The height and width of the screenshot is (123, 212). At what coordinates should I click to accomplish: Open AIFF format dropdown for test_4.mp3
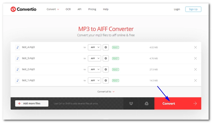(94, 47)
